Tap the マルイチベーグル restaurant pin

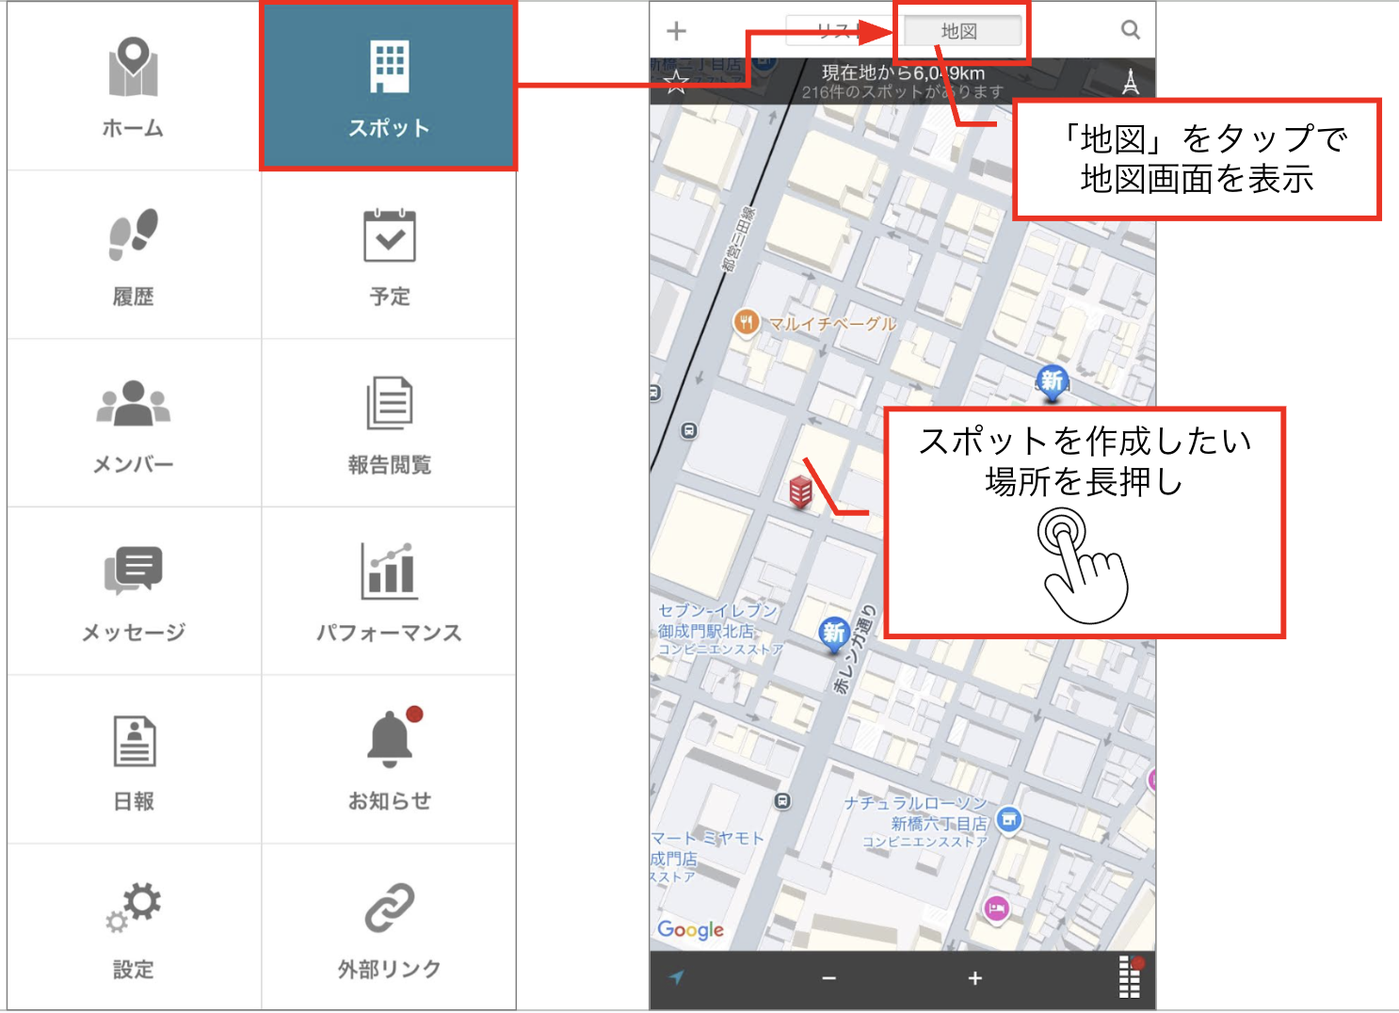pyautogui.click(x=746, y=323)
